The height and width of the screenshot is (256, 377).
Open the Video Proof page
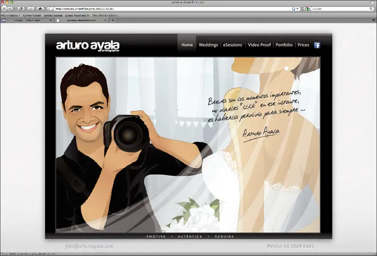tap(259, 45)
